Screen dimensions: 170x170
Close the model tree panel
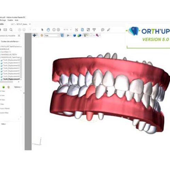[19, 36]
